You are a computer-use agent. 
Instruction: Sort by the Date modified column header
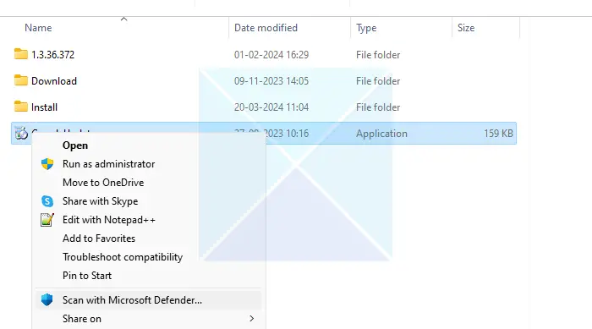(x=266, y=28)
